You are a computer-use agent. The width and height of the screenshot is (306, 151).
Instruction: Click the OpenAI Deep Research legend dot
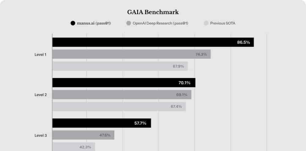click(129, 23)
